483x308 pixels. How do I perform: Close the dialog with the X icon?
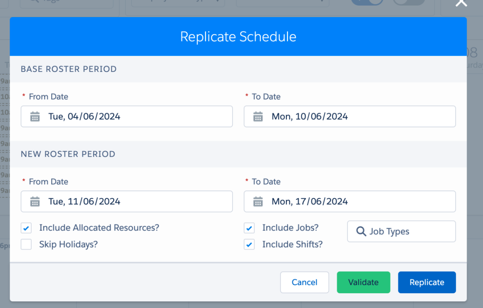(x=461, y=3)
